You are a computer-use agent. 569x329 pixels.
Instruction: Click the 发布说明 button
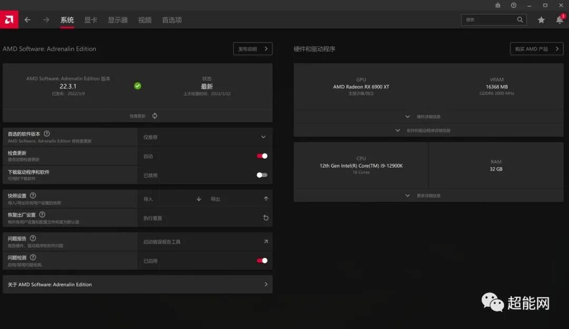click(x=253, y=48)
